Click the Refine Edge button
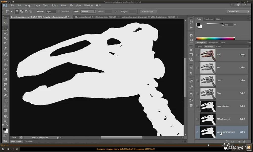 pyautogui.click(x=148, y=11)
